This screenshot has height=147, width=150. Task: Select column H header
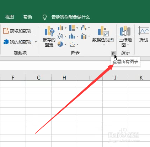pos(64,77)
